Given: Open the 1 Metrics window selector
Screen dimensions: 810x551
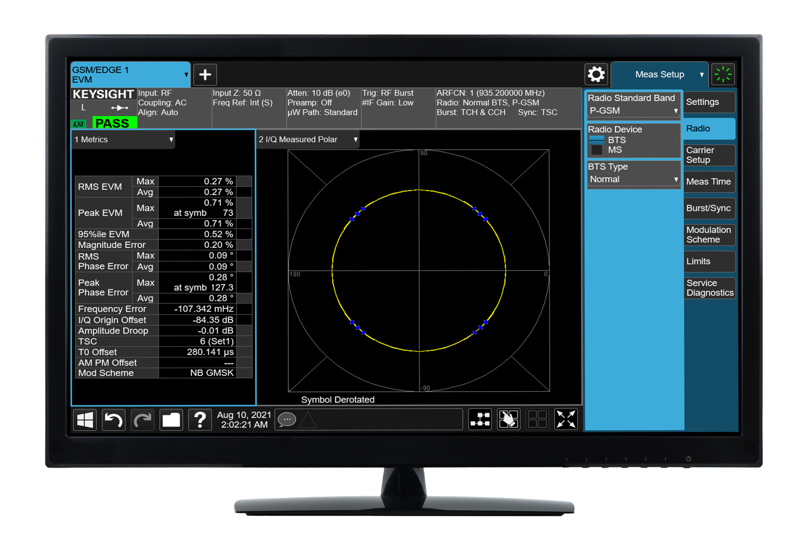Looking at the screenshot, I should click(x=124, y=140).
